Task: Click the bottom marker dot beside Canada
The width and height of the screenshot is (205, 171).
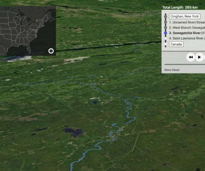Action: (x=166, y=44)
